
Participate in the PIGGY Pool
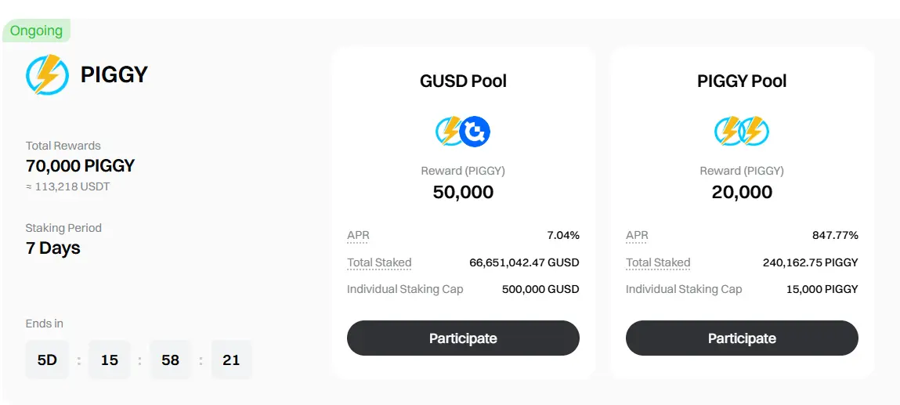tap(742, 338)
